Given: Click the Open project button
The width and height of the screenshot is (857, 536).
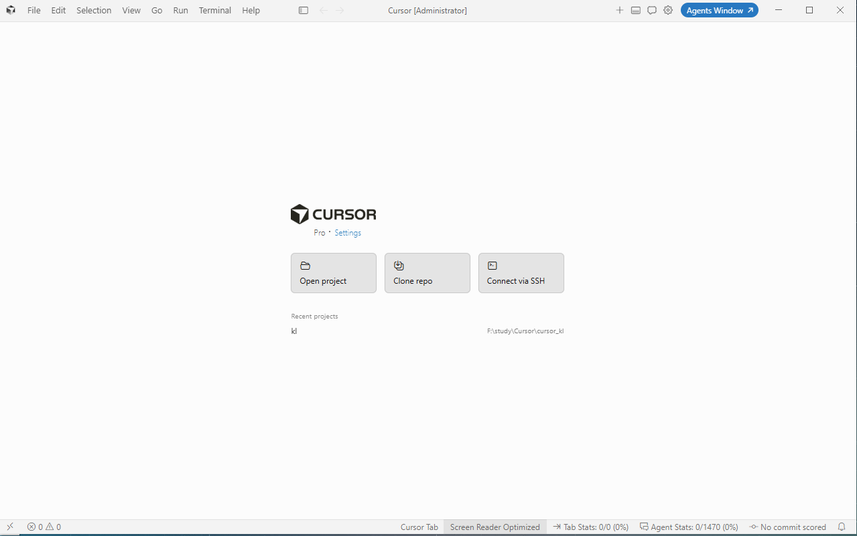Looking at the screenshot, I should click(x=334, y=273).
